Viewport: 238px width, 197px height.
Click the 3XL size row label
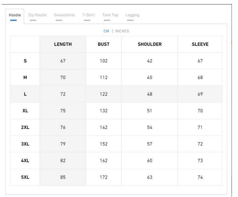[x=25, y=144]
